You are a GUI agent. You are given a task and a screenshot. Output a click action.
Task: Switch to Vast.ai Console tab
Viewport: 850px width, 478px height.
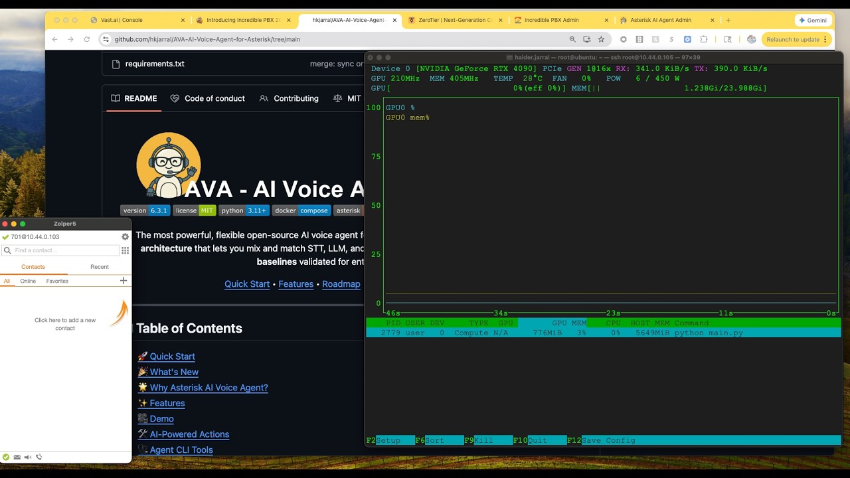(x=137, y=20)
